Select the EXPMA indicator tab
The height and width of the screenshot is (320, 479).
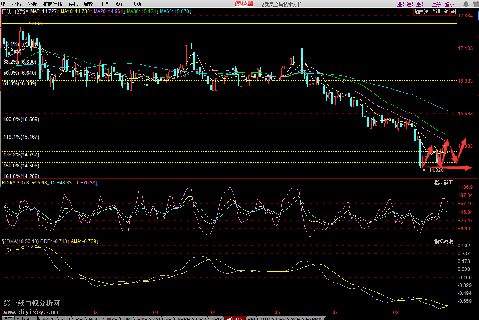click(314, 318)
